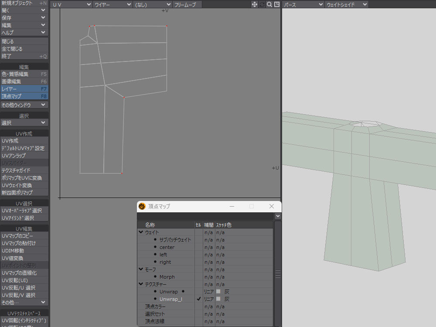Click the viewport maximize toggle icon
Screen dimensions: 436x327
click(x=276, y=4)
